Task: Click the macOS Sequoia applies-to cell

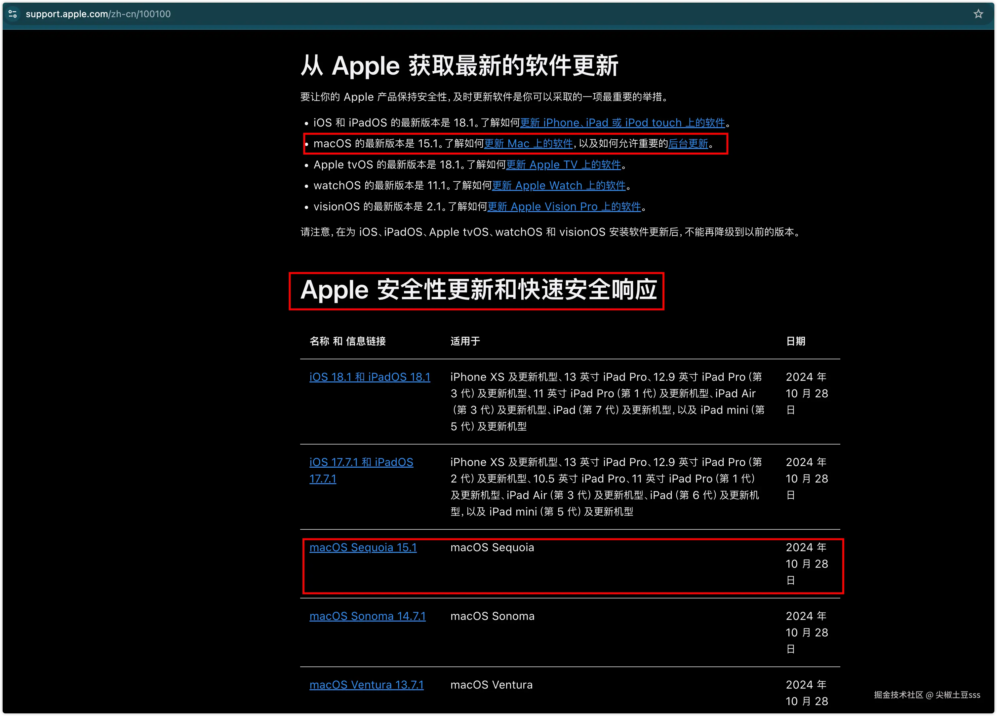Action: tap(492, 547)
